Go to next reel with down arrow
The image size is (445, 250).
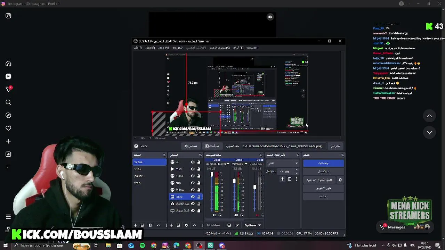click(x=429, y=132)
